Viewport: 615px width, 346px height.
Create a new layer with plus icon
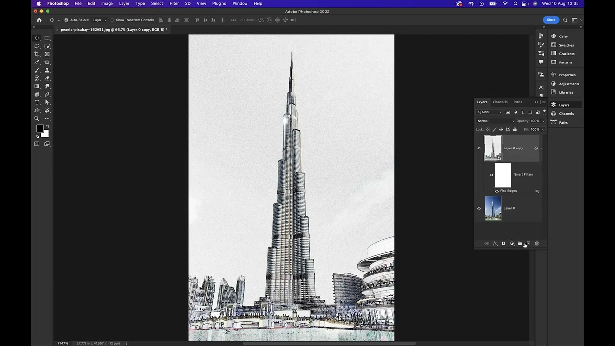tap(528, 244)
